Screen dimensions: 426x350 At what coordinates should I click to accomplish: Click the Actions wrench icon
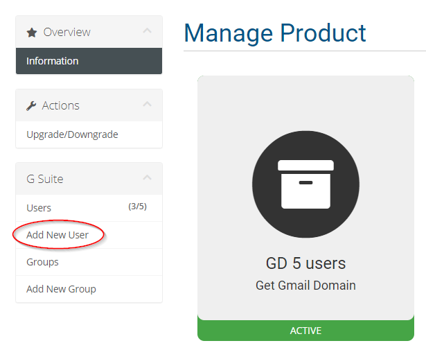click(31, 106)
